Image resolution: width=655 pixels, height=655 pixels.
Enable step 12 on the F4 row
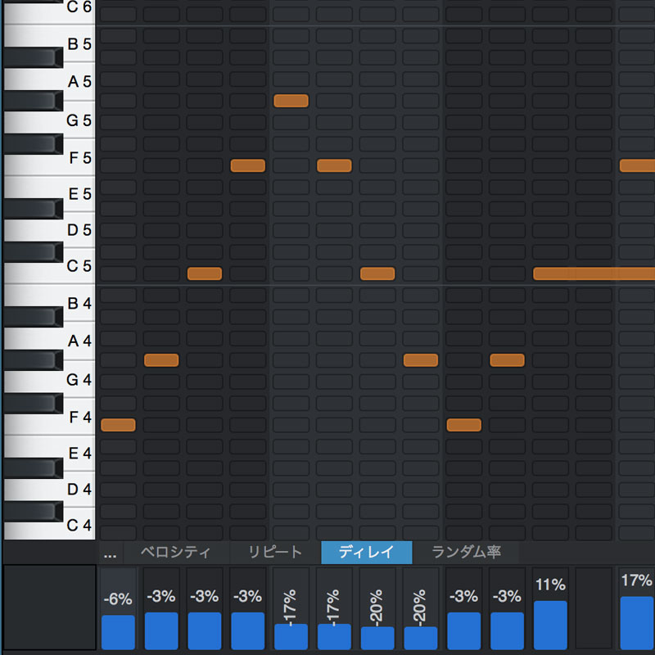(594, 425)
